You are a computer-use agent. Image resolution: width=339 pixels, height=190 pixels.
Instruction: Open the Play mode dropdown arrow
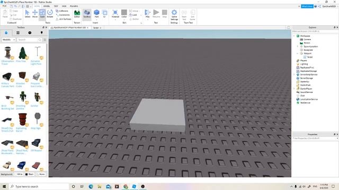pyautogui.click(x=147, y=20)
